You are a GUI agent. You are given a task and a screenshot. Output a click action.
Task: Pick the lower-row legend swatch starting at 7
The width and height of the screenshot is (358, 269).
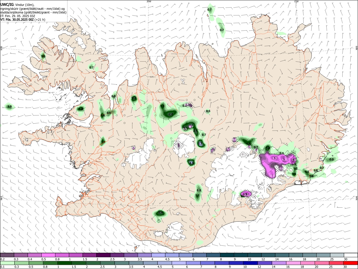point(208,263)
